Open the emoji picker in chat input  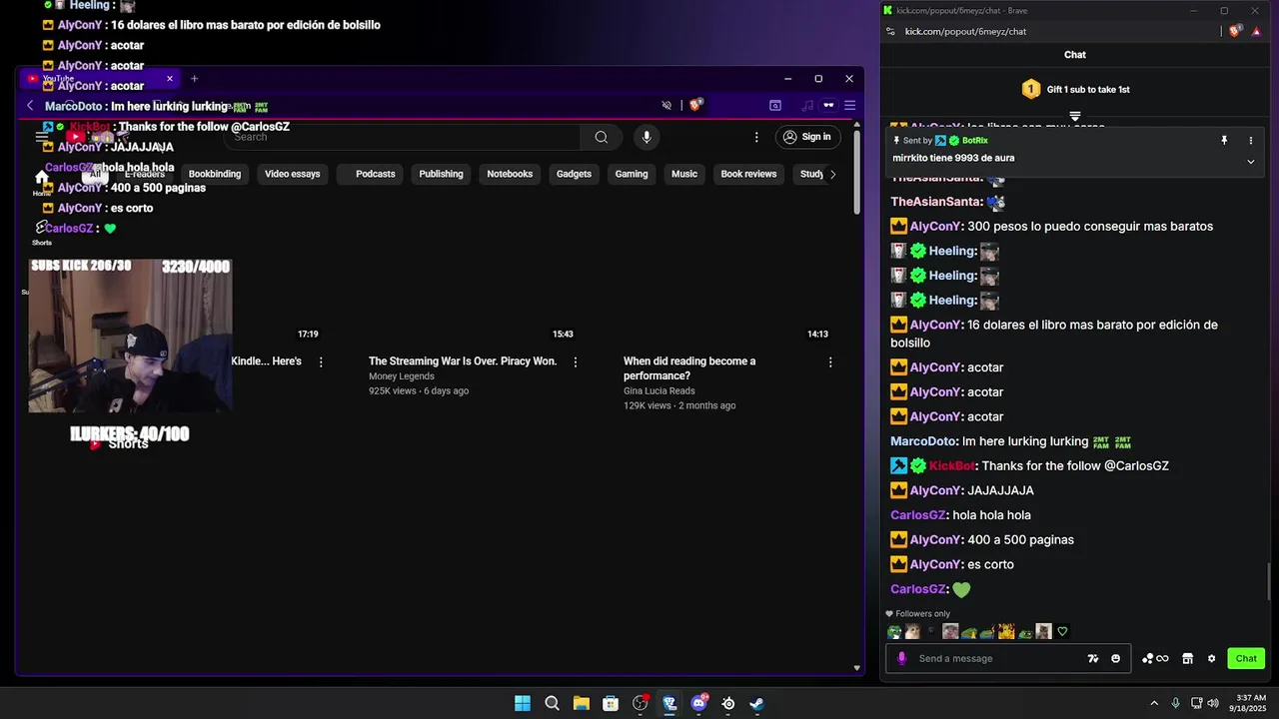1116,658
